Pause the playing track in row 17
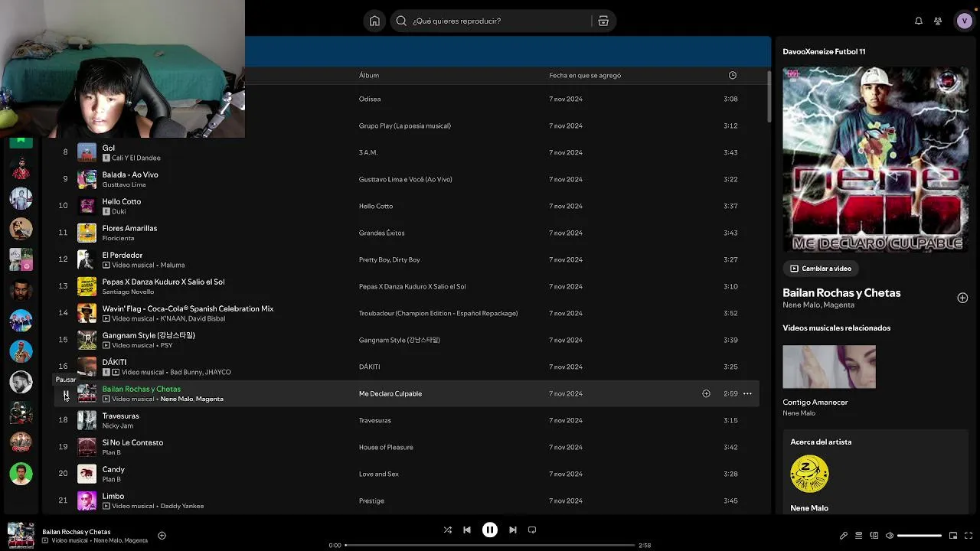 tap(66, 394)
